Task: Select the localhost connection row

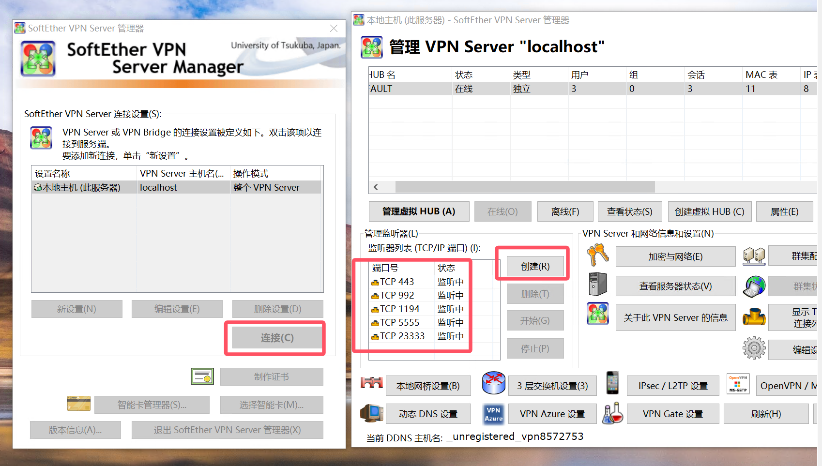Action: coord(177,187)
